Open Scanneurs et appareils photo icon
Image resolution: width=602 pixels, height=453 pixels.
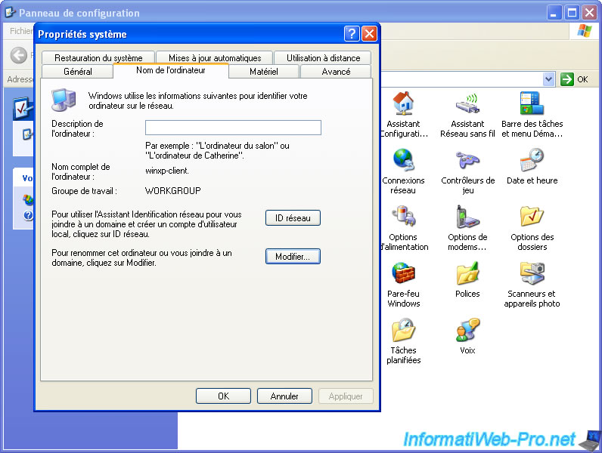pos(532,273)
